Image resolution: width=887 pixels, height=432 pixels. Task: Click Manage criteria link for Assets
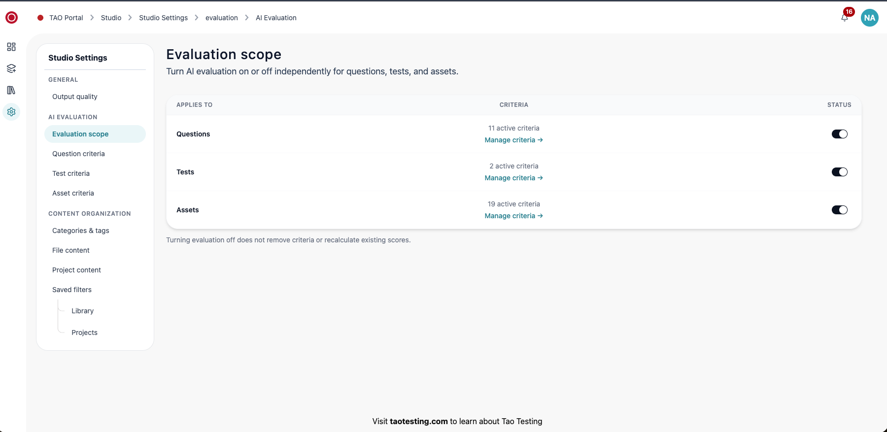pos(514,216)
